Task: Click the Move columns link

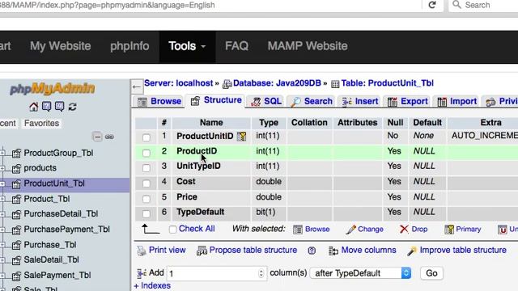Action: click(368, 251)
